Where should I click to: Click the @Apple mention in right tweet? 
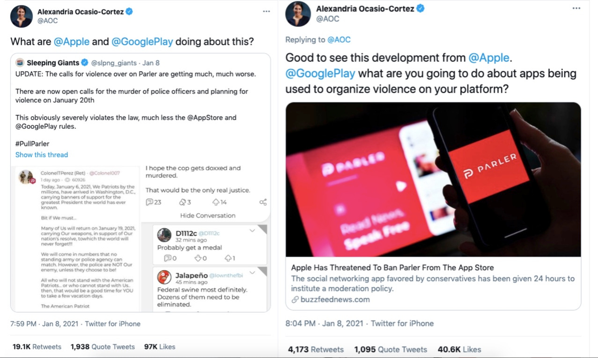(488, 58)
